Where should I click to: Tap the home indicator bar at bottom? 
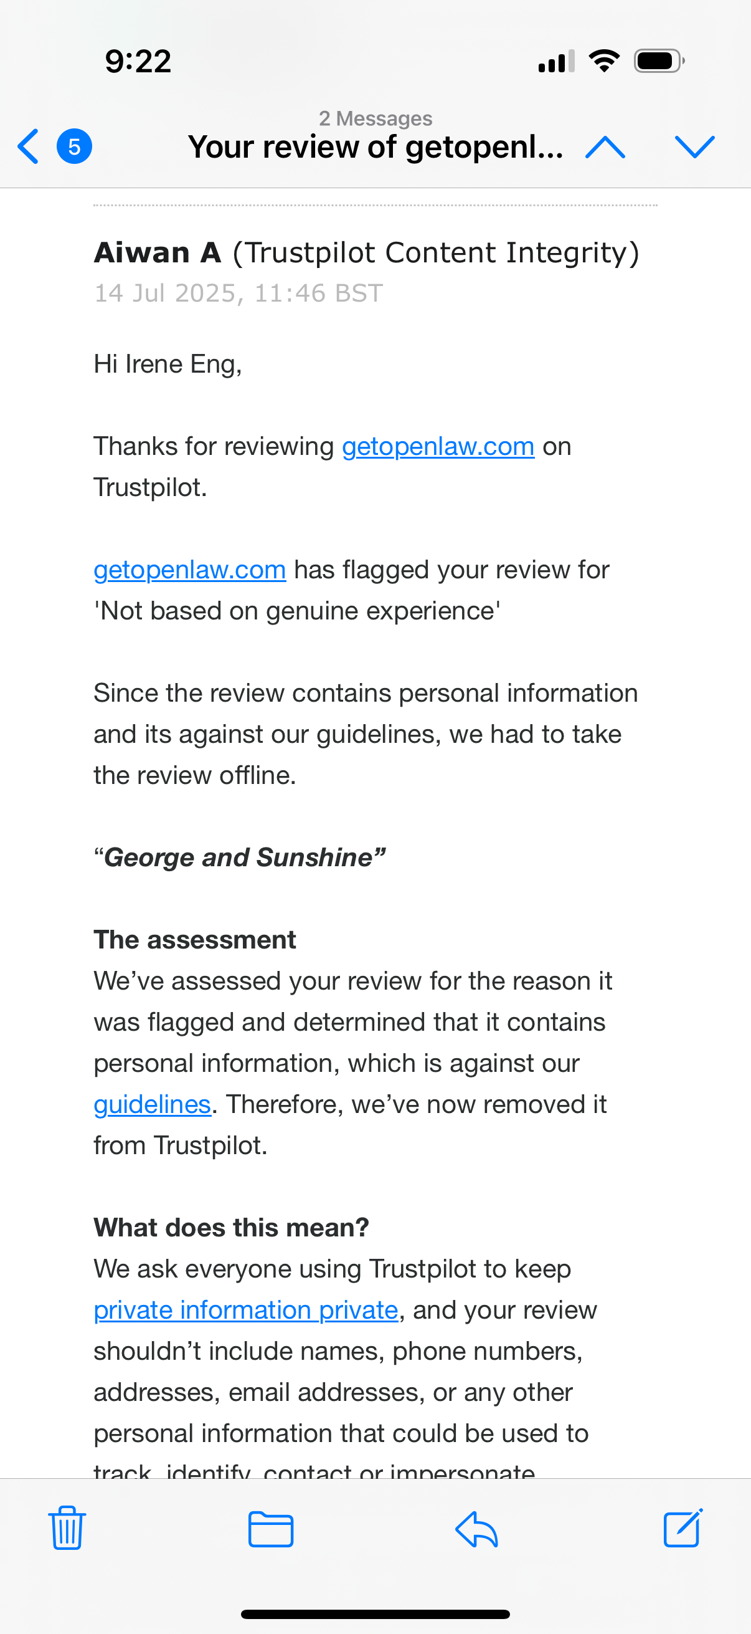point(375,1614)
